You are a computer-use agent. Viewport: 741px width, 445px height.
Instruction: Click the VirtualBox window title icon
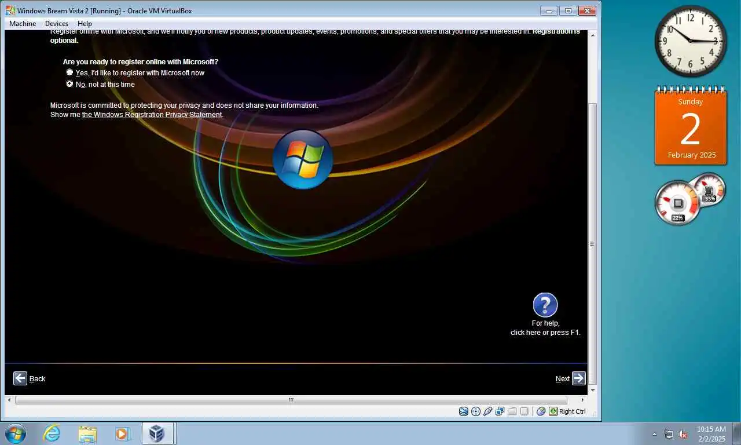pos(10,10)
